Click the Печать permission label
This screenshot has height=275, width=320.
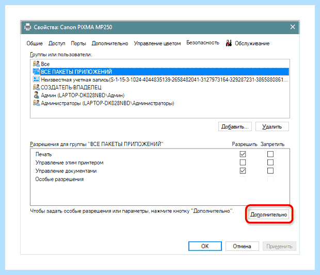click(x=43, y=154)
